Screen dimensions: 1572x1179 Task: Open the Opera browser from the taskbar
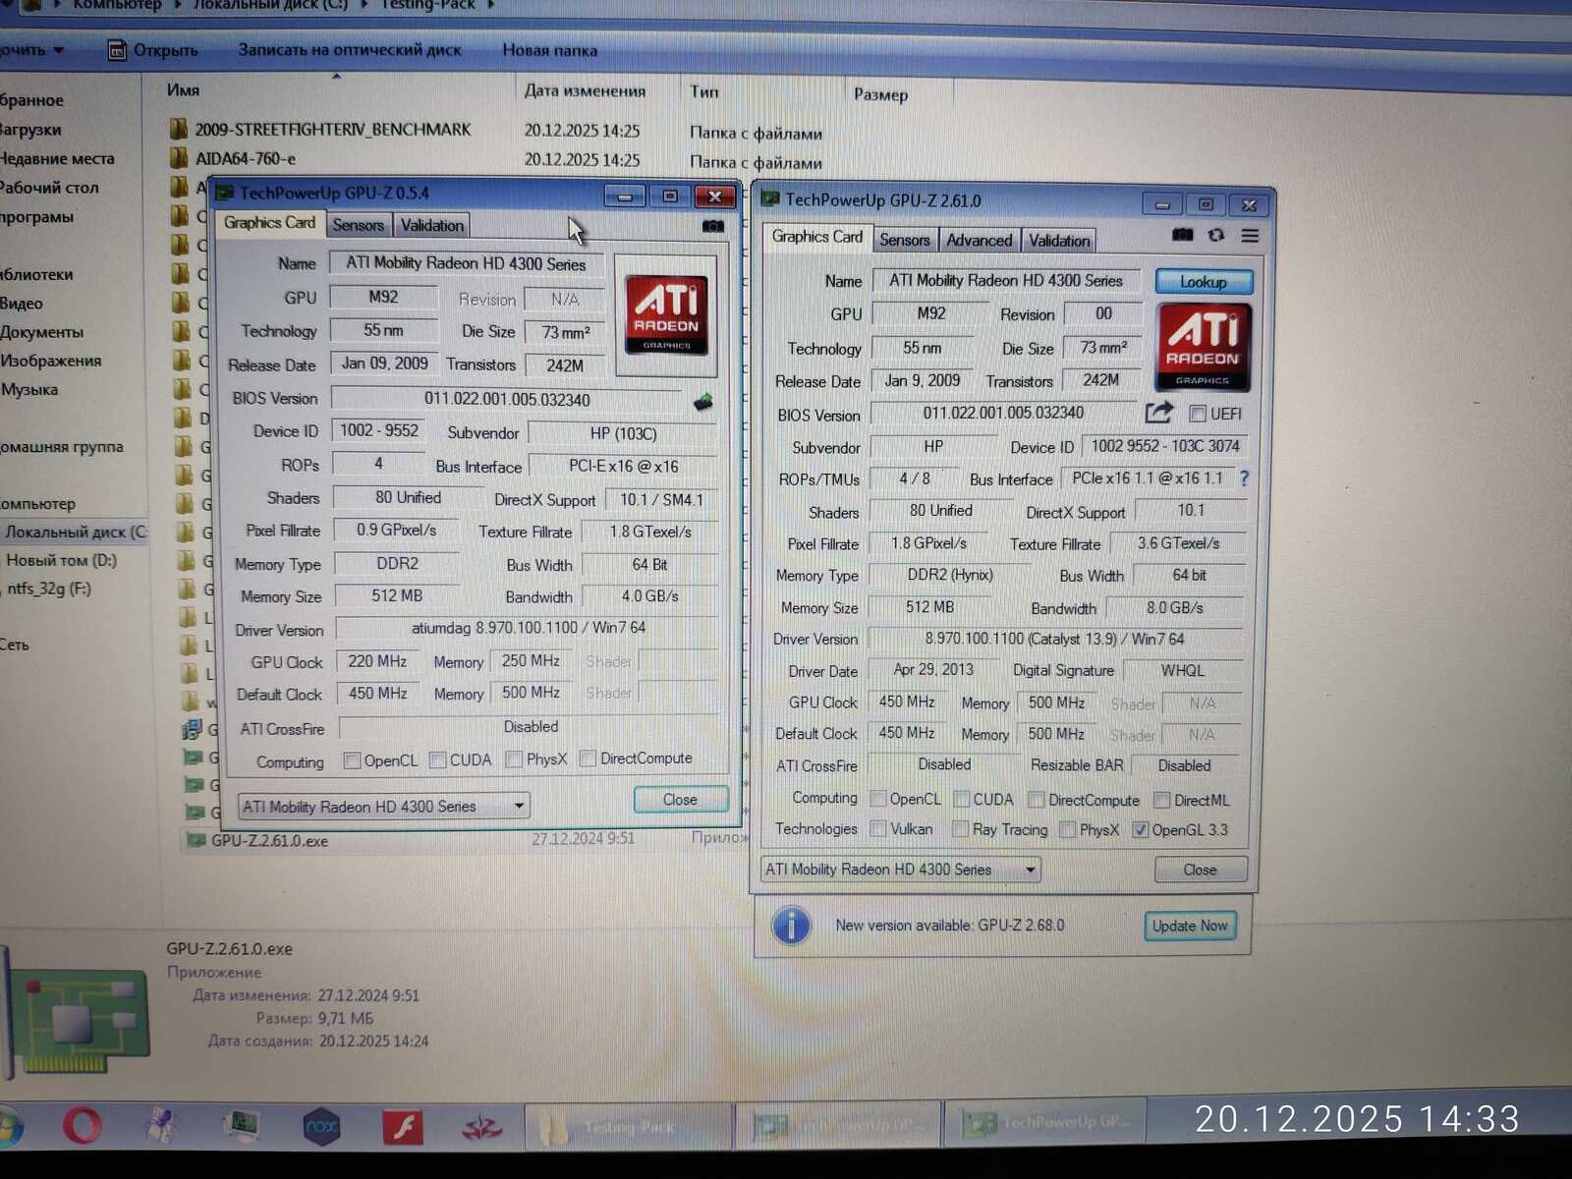coord(83,1125)
